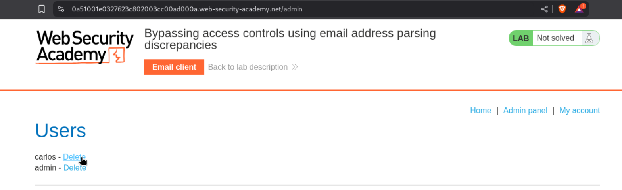Screen dimensions: 622x190
Task: Open the My account navigation link
Action: point(579,111)
